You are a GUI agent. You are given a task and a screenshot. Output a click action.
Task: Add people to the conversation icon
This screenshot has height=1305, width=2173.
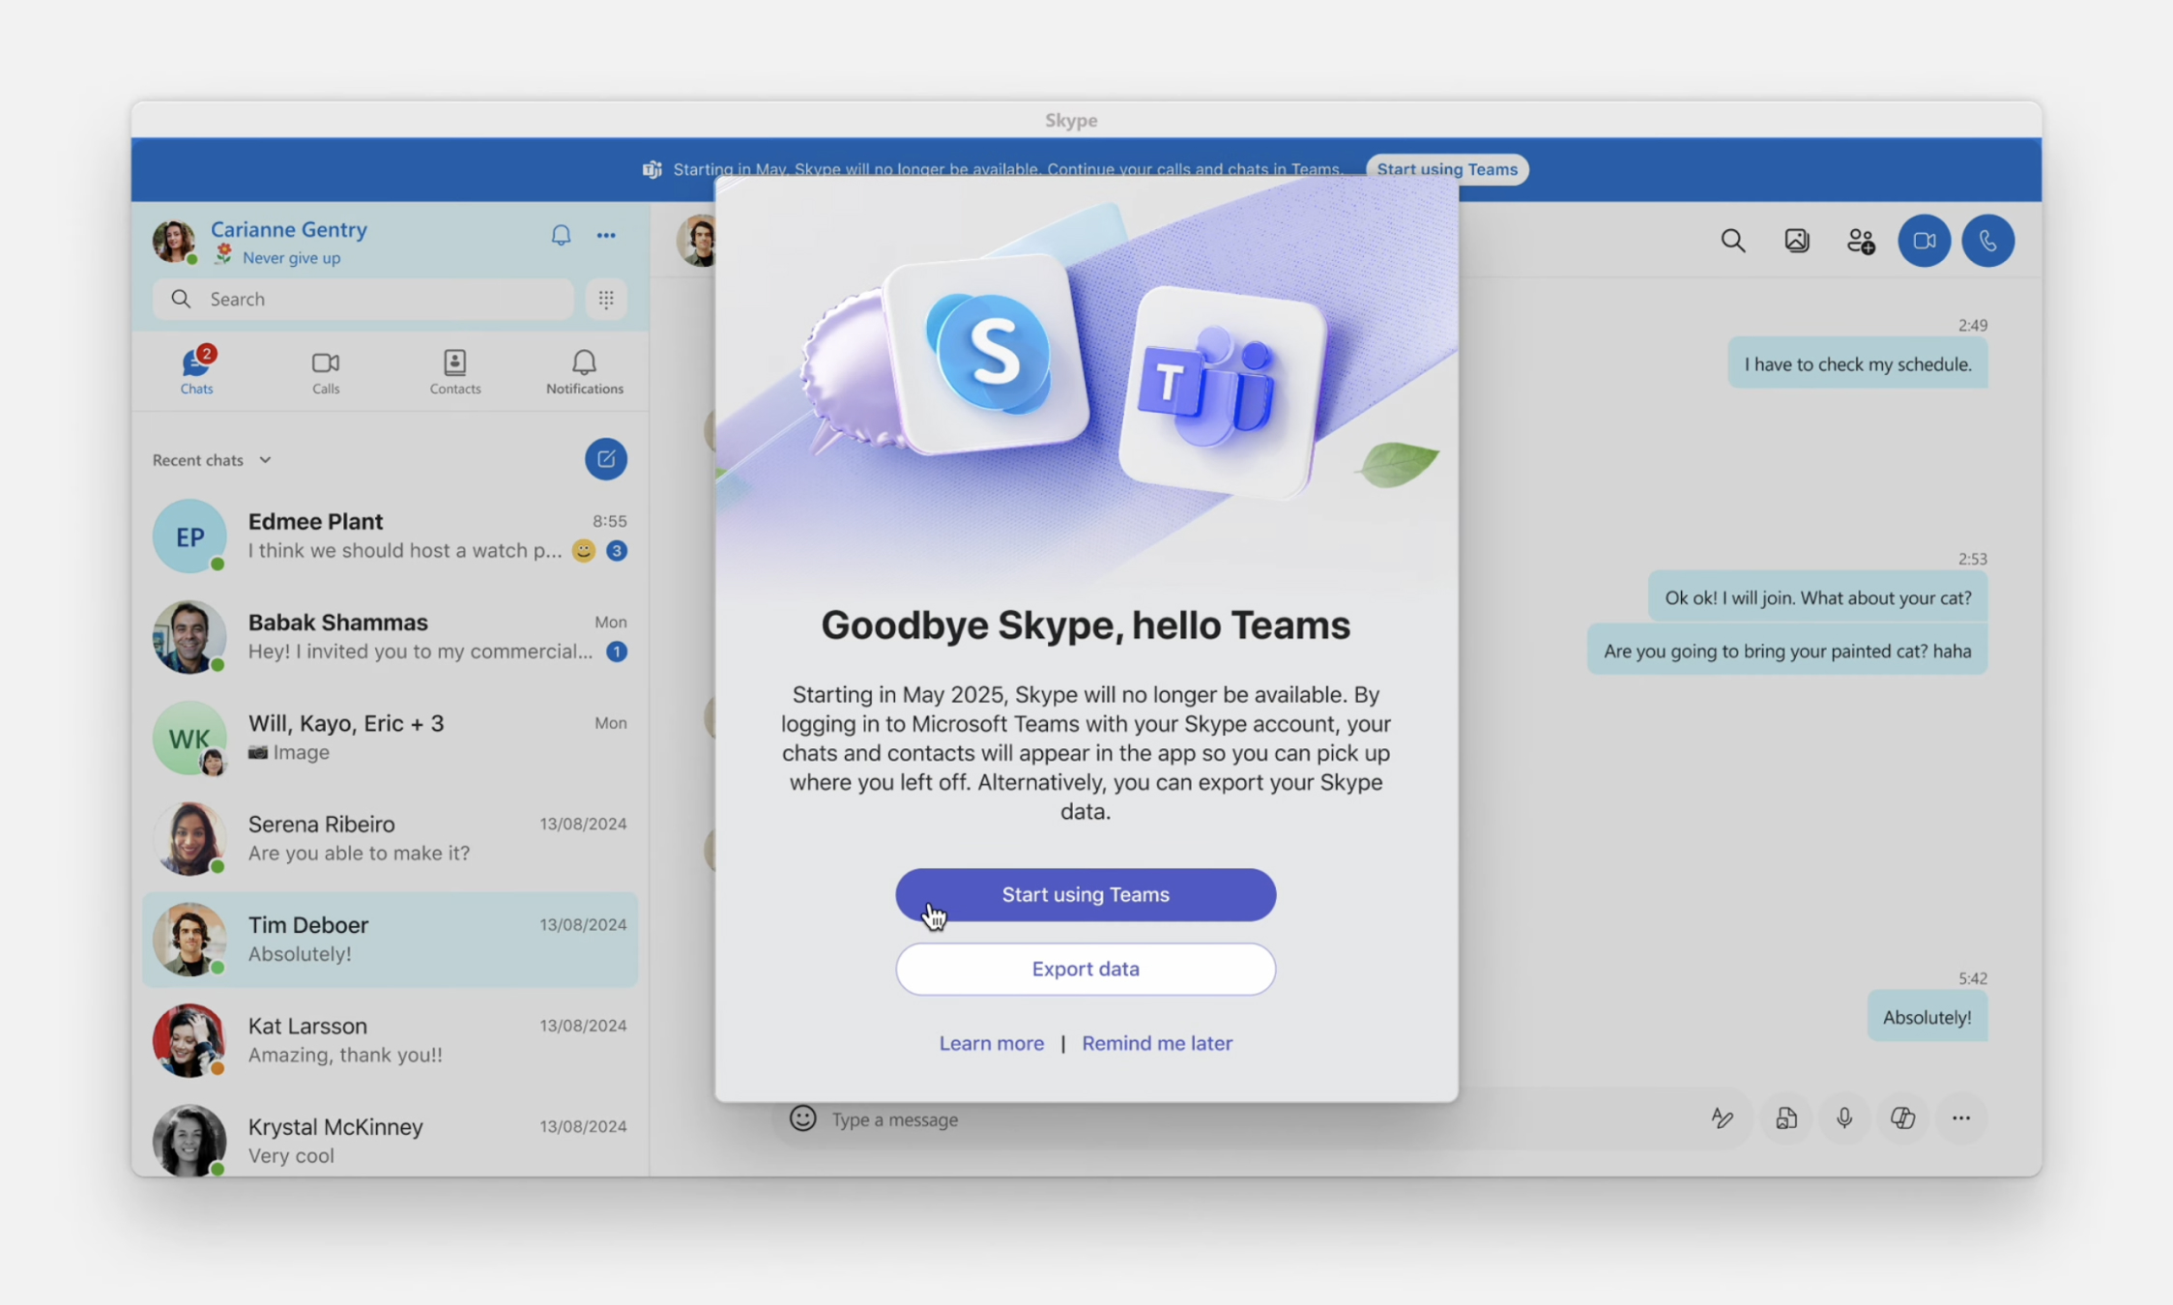[x=1860, y=241]
